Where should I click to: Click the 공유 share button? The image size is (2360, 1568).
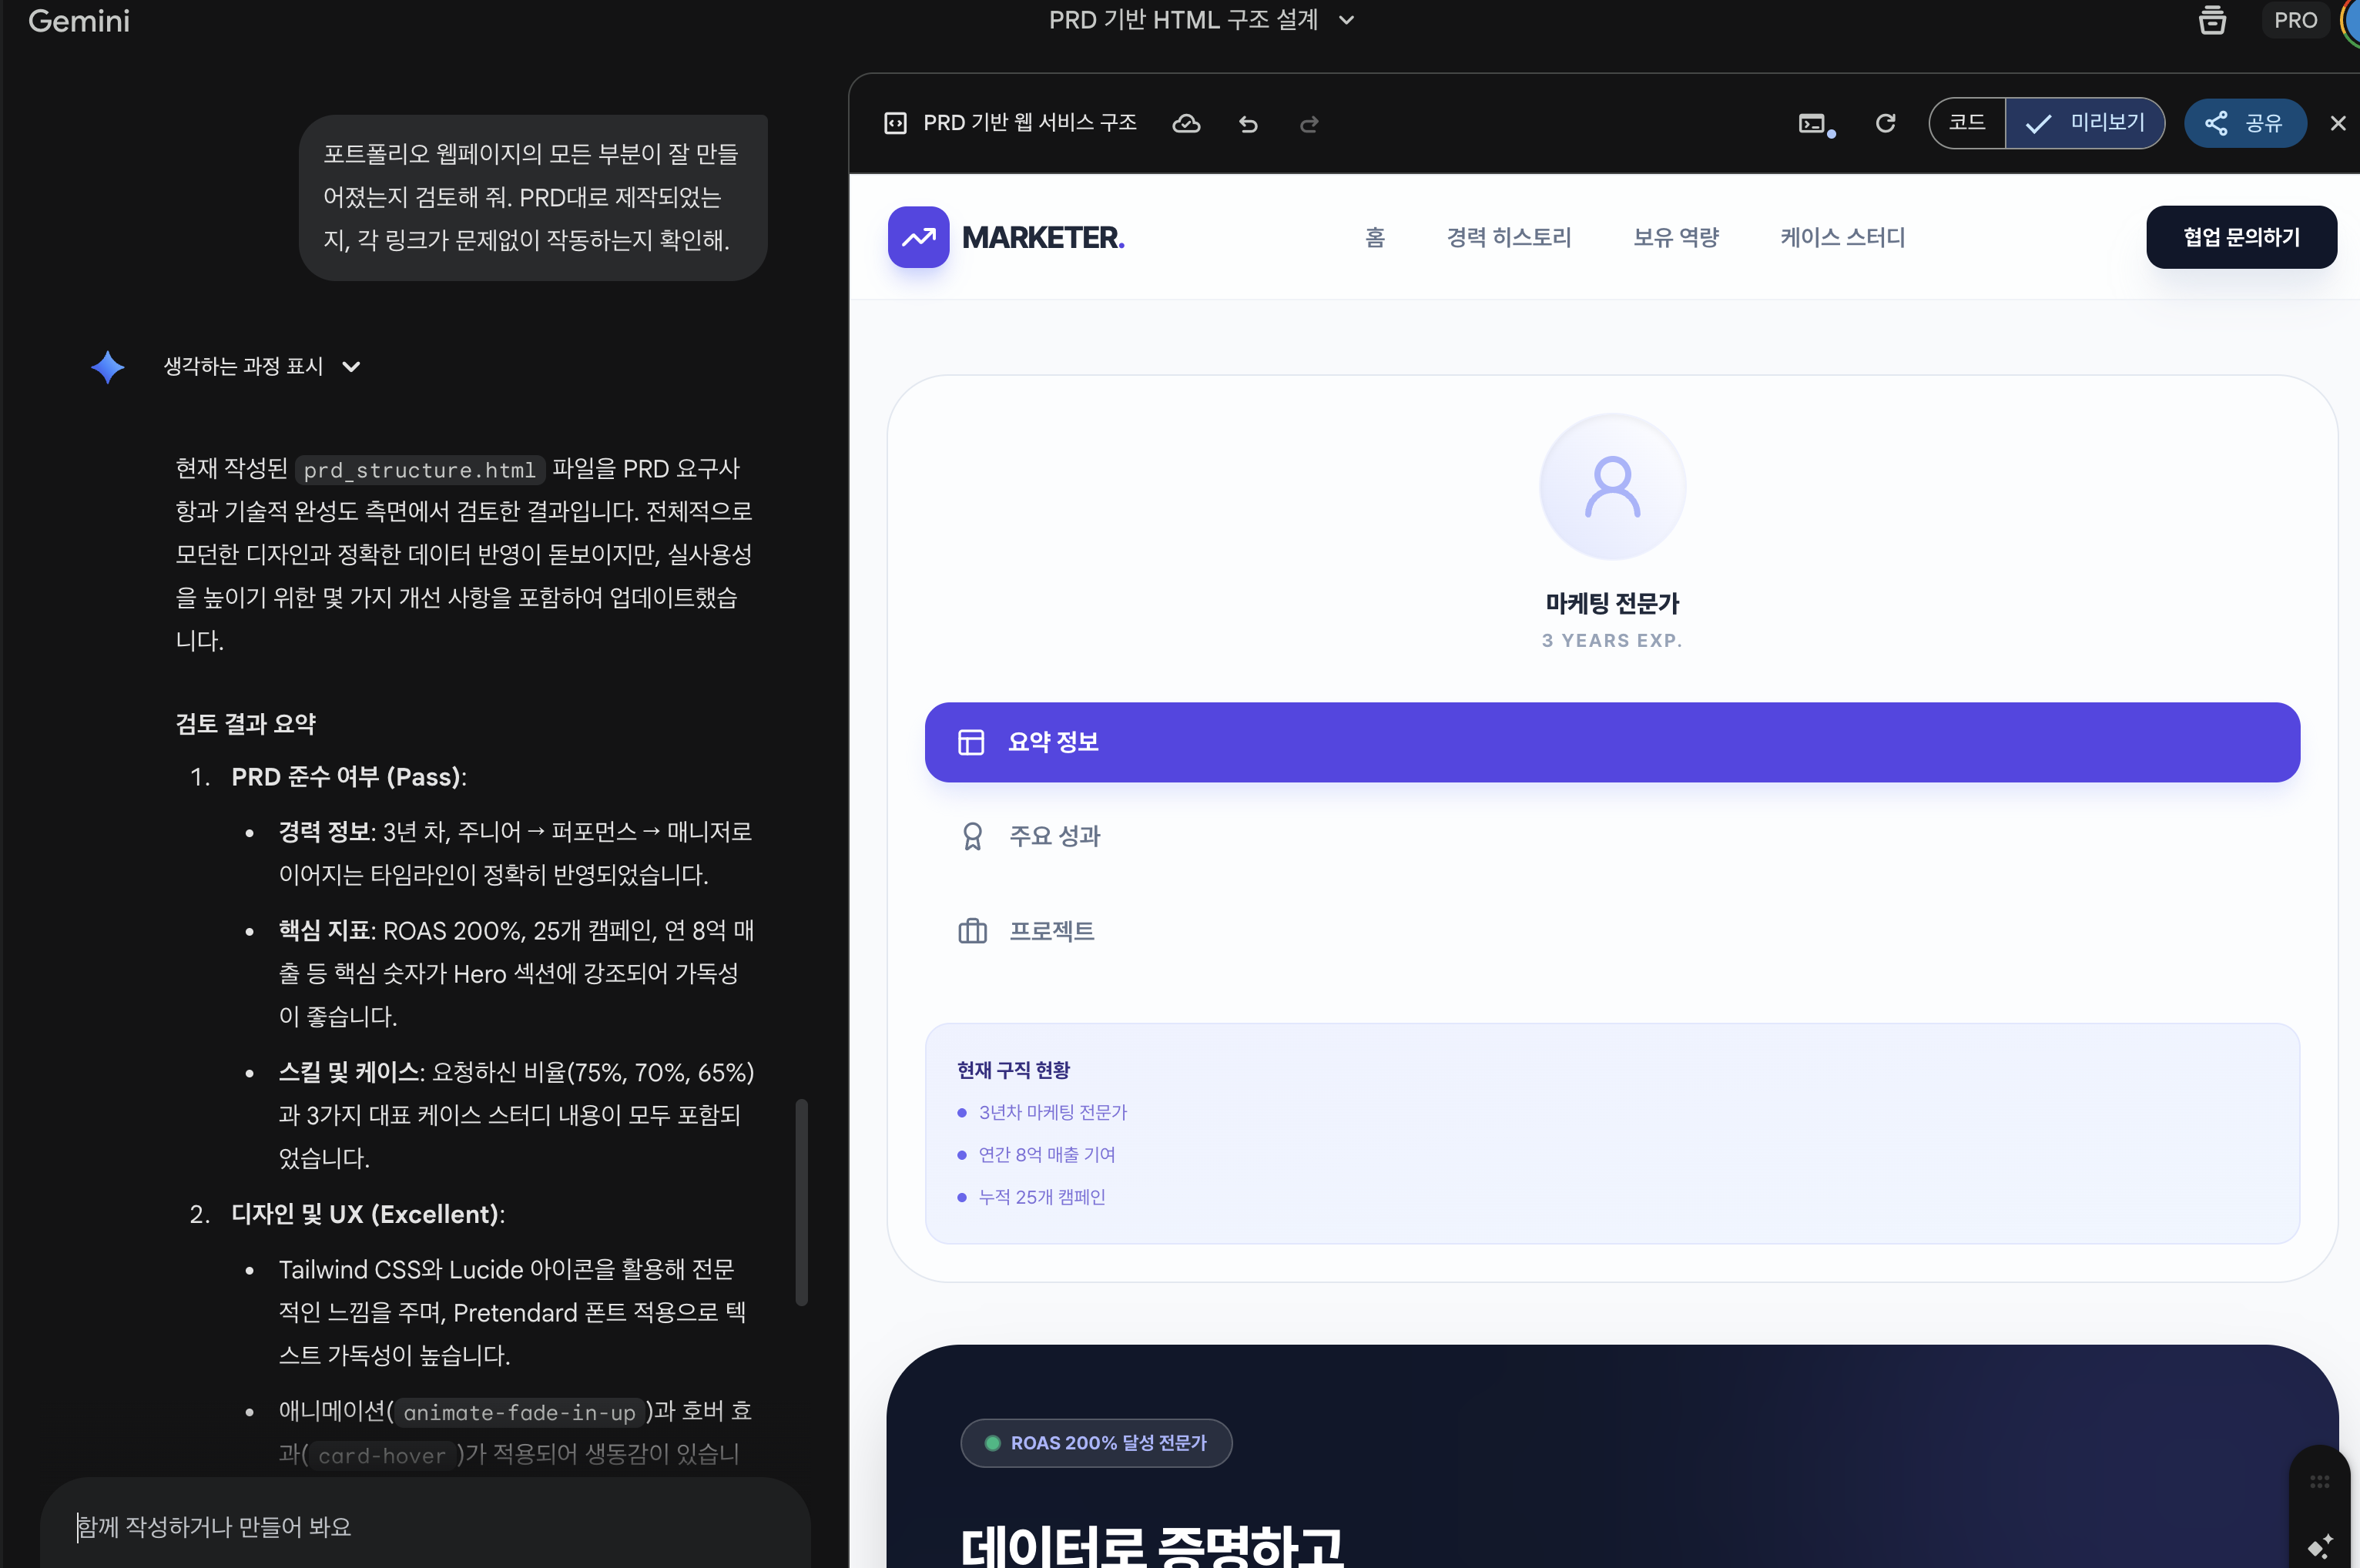click(2244, 123)
